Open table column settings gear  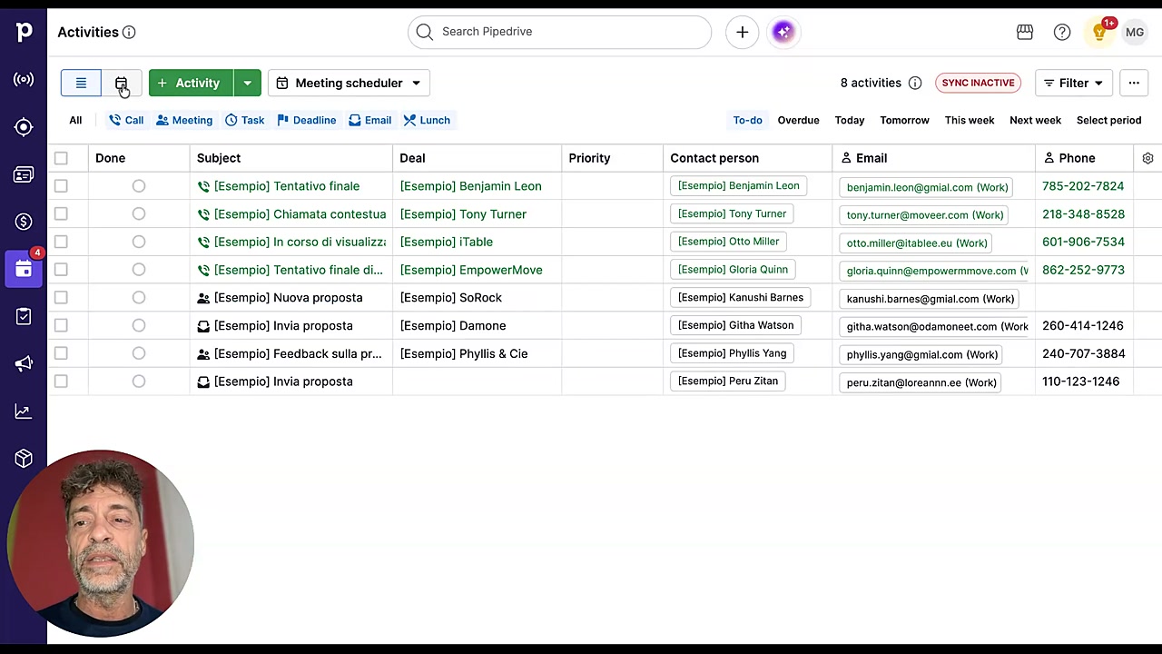(1147, 158)
